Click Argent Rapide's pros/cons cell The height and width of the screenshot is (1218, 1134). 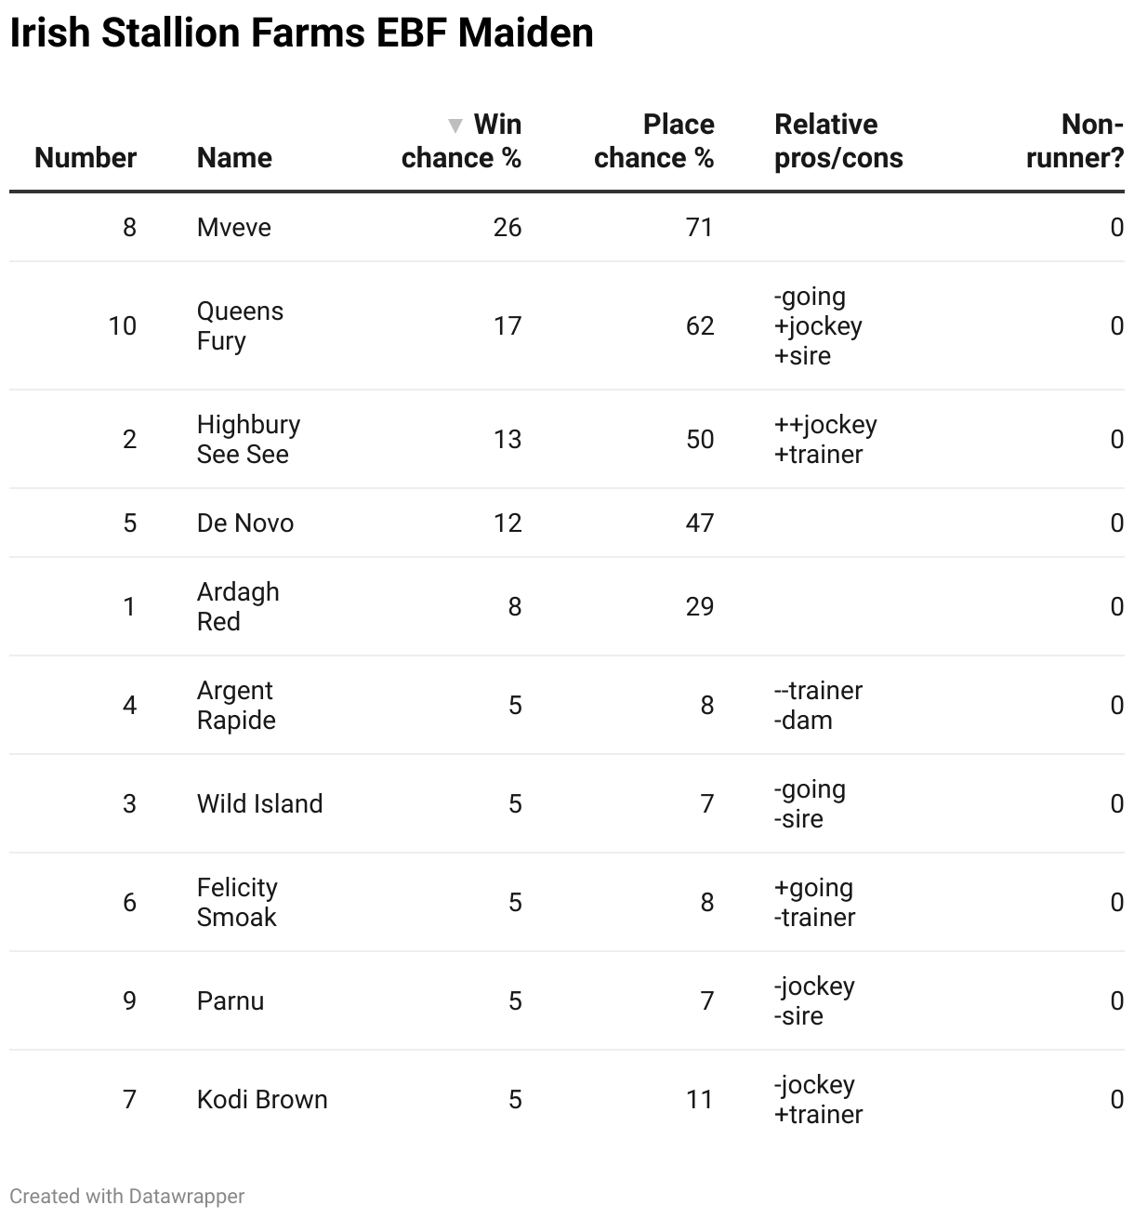(x=818, y=705)
